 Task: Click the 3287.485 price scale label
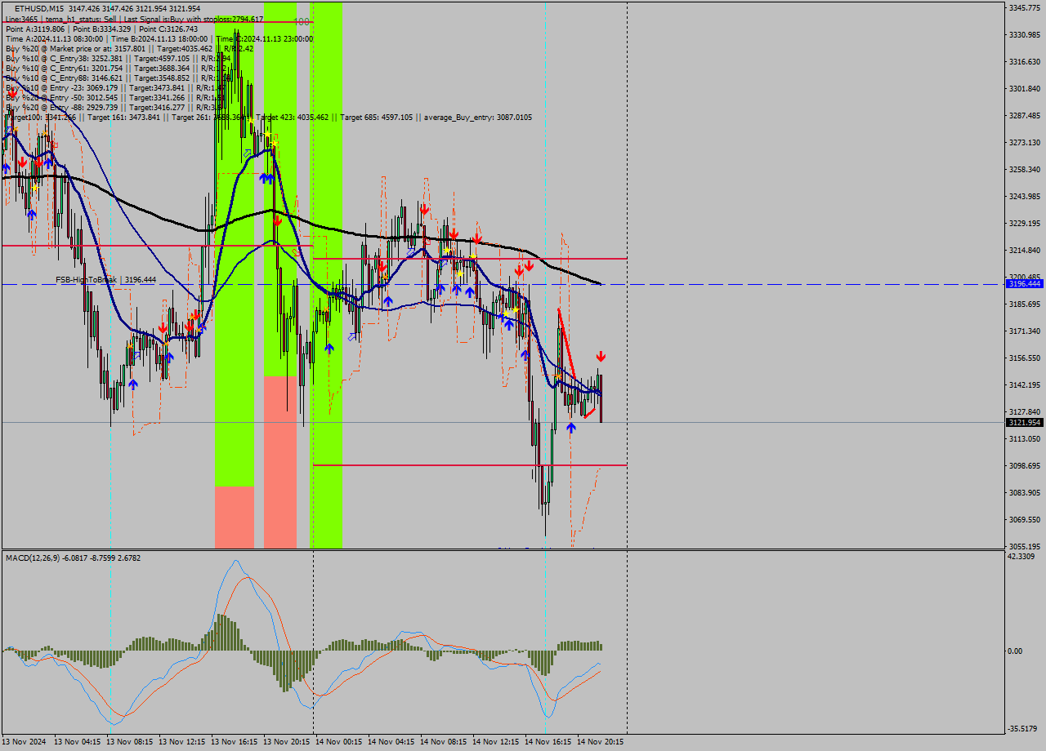coord(1026,115)
